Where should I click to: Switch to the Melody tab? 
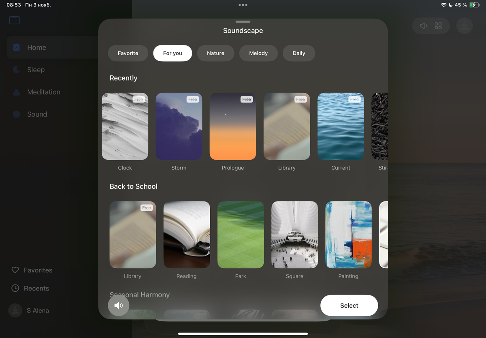click(x=258, y=53)
